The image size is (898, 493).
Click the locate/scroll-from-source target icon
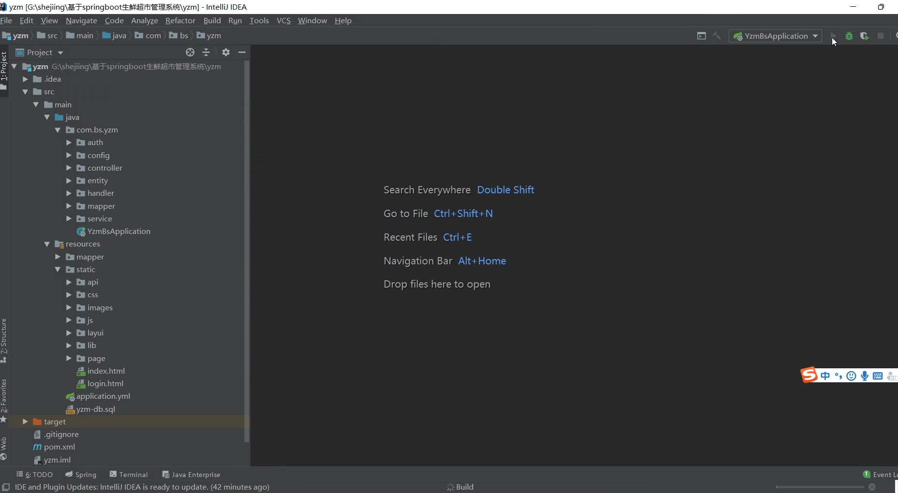tap(190, 52)
